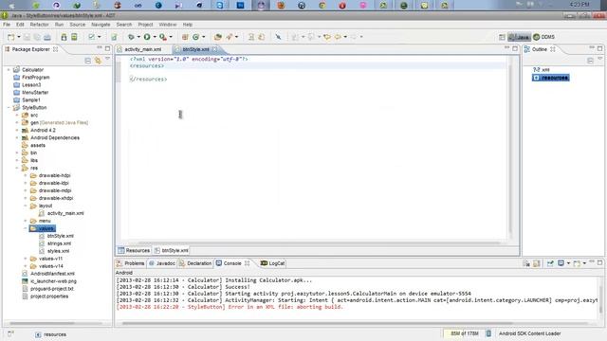Open the Project menu
The width and height of the screenshot is (607, 341).
[145, 25]
